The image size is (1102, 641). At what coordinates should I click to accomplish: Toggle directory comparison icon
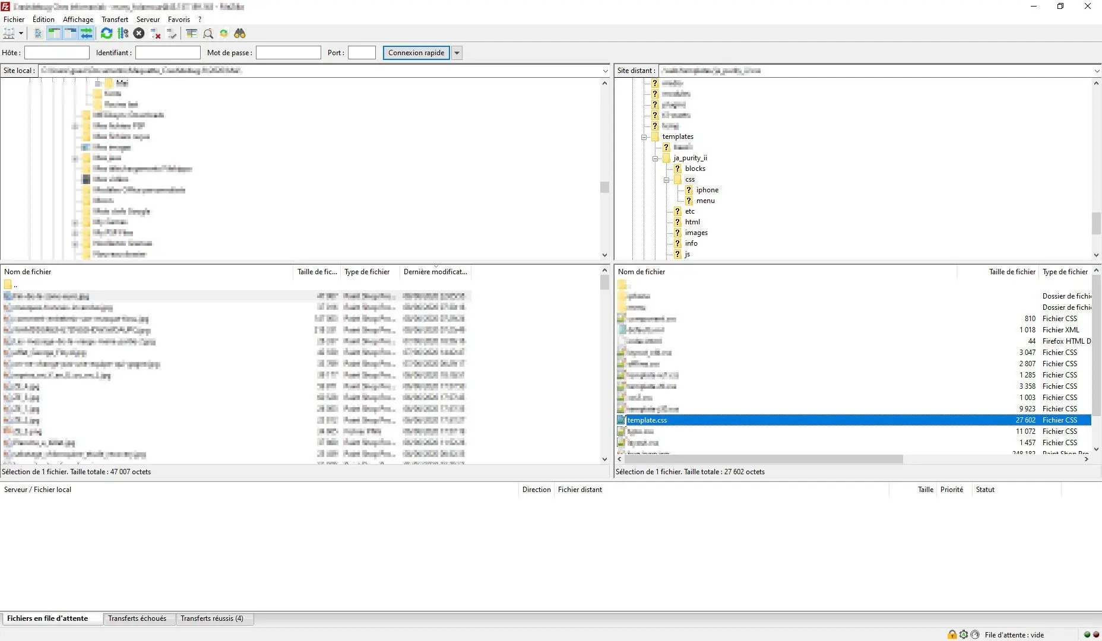tap(208, 34)
